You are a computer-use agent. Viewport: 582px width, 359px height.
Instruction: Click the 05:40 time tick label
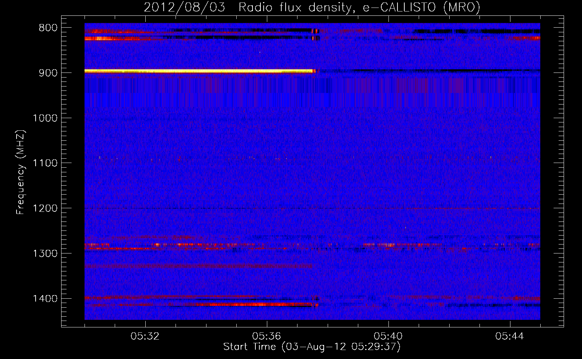388,336
